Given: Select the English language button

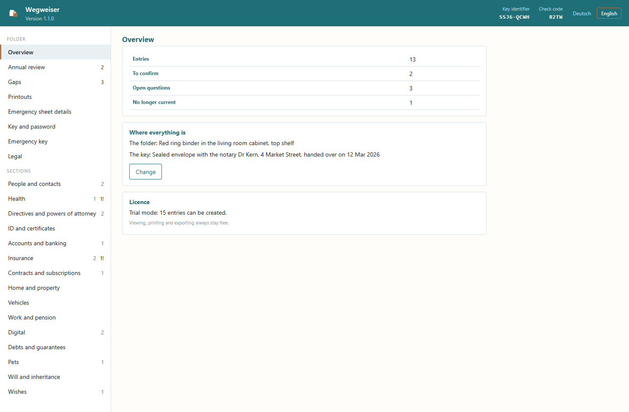Looking at the screenshot, I should 609,14.
